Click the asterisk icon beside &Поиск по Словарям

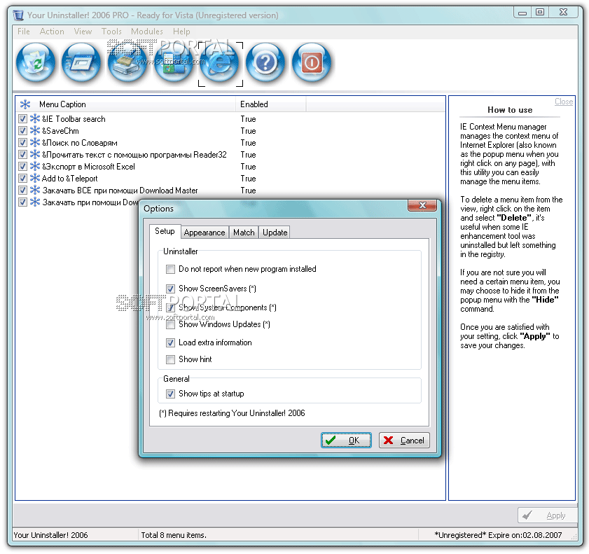coord(35,142)
